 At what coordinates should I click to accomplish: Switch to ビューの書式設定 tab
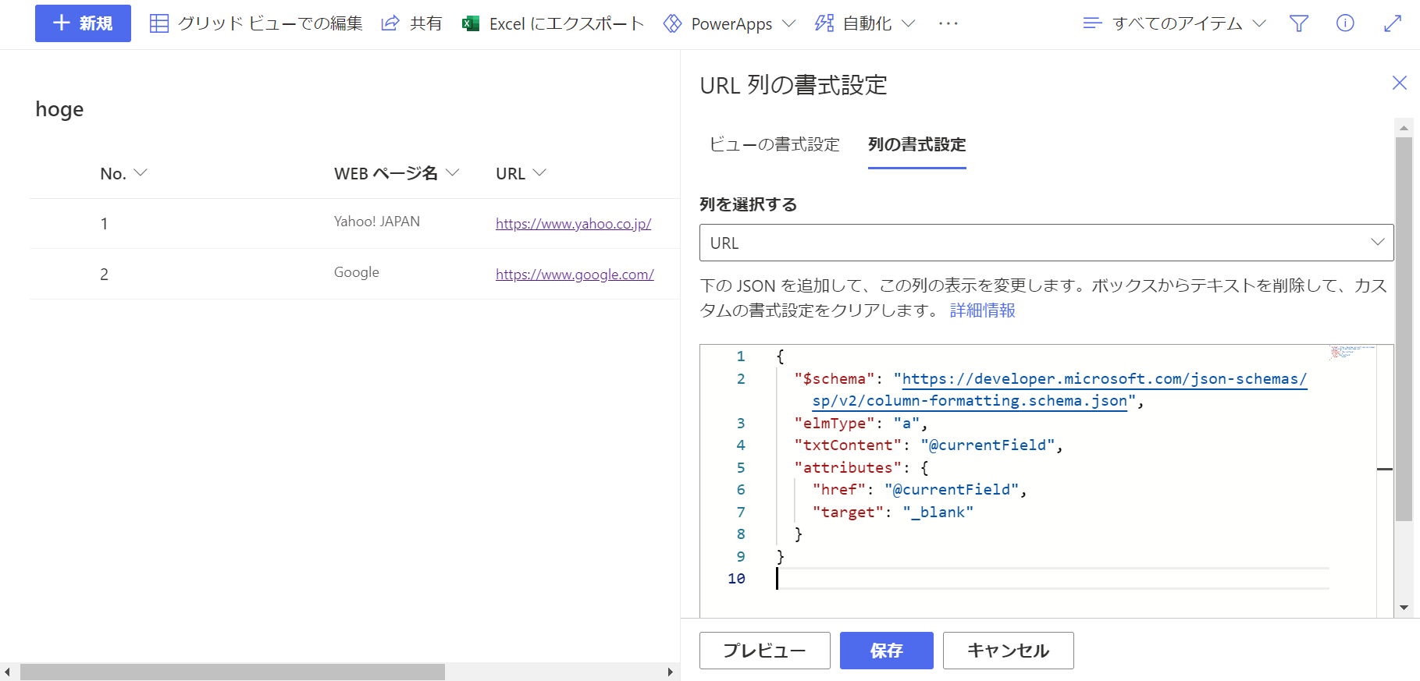774,144
